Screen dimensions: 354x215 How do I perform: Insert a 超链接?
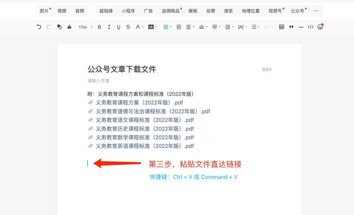[x=106, y=11]
